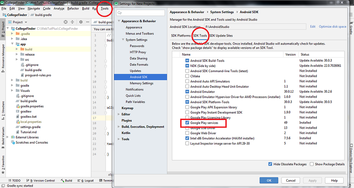Check Google Web Driver checkbox
This screenshot has width=354, height=188.
(x=187, y=133)
